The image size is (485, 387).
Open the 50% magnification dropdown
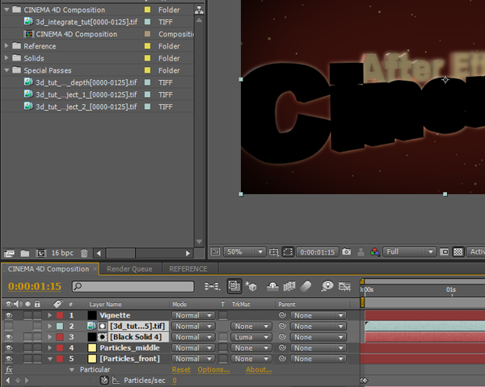244,252
